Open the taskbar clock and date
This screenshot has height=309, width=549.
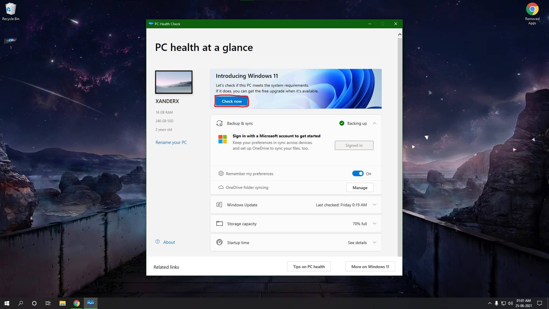pos(524,303)
